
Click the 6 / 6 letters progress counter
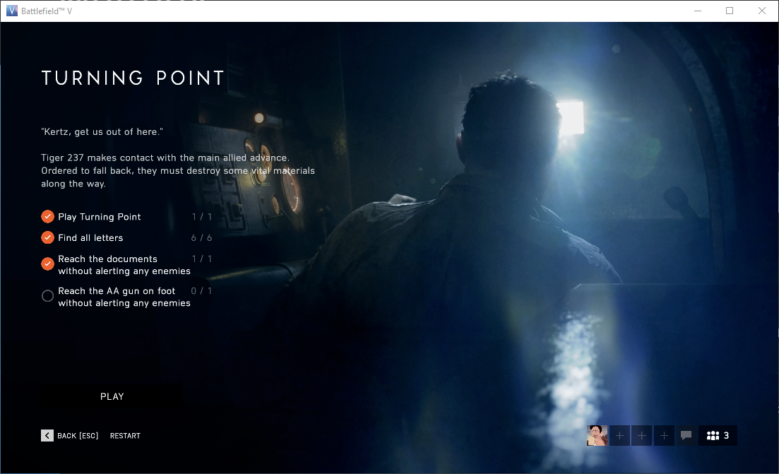click(201, 238)
